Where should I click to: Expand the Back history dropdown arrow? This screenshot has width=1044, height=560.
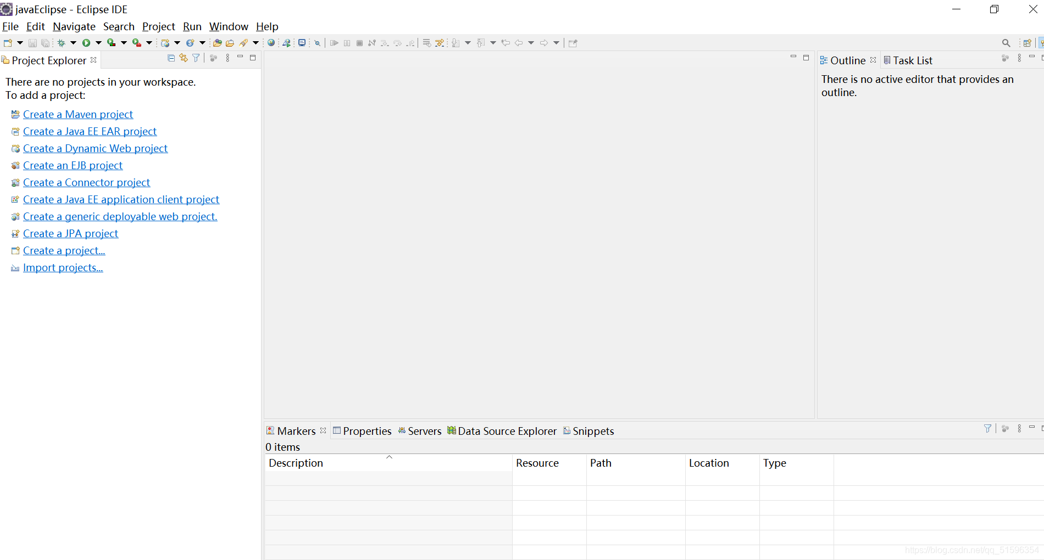(x=531, y=43)
